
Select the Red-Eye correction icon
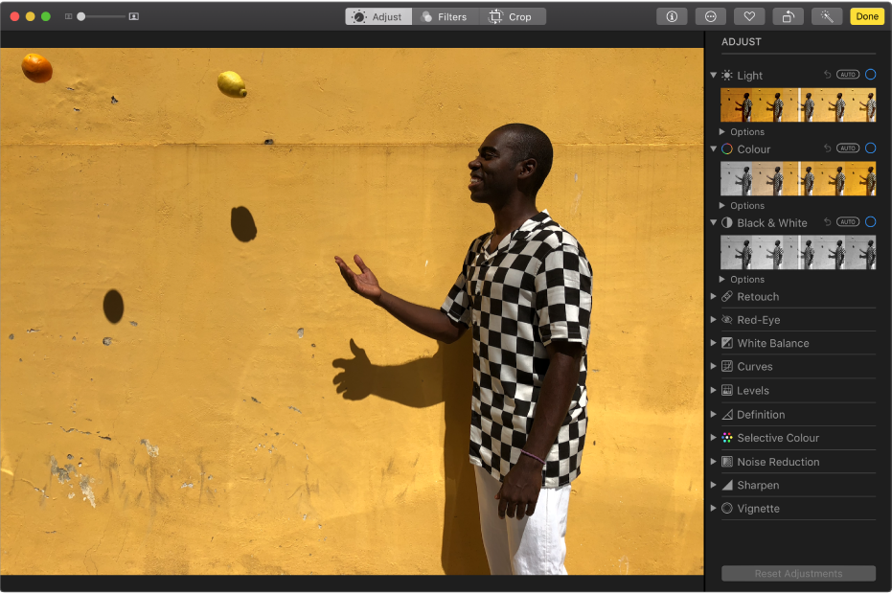click(728, 319)
